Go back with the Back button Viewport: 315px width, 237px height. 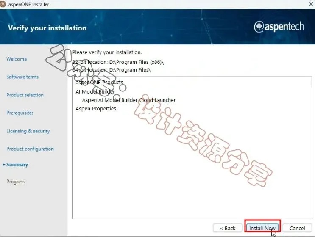(228, 228)
